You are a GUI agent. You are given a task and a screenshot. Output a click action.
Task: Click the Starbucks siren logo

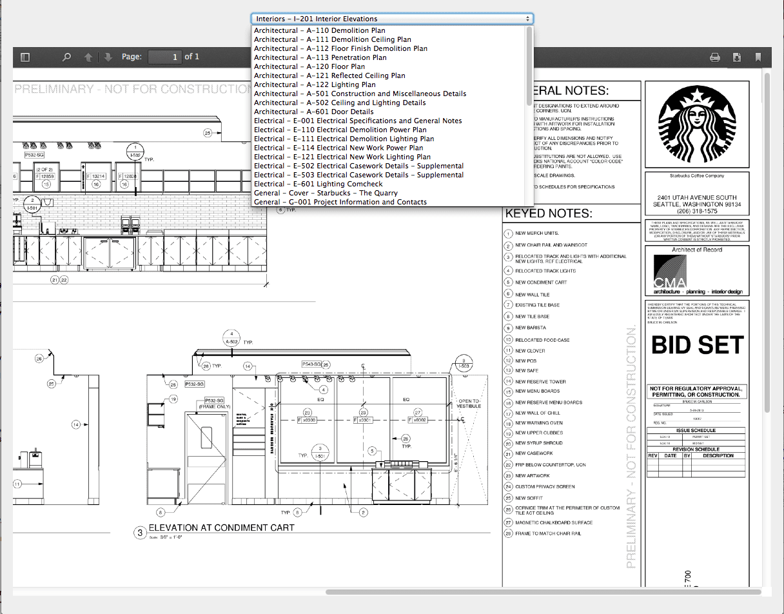697,124
